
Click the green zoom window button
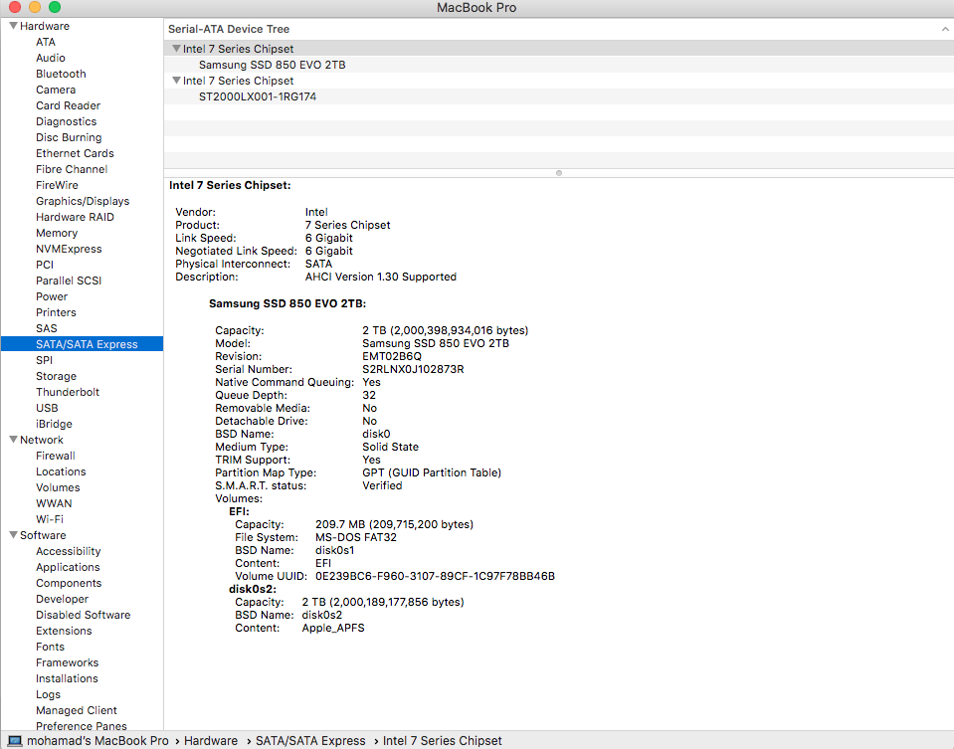(55, 7)
